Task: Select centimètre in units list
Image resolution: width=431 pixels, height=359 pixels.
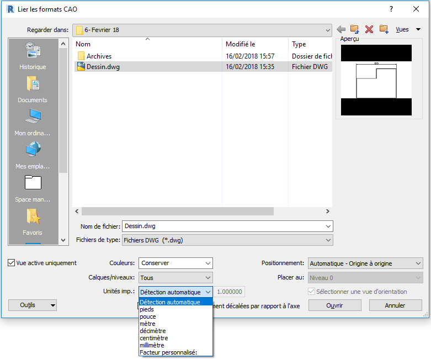Action: point(175,338)
